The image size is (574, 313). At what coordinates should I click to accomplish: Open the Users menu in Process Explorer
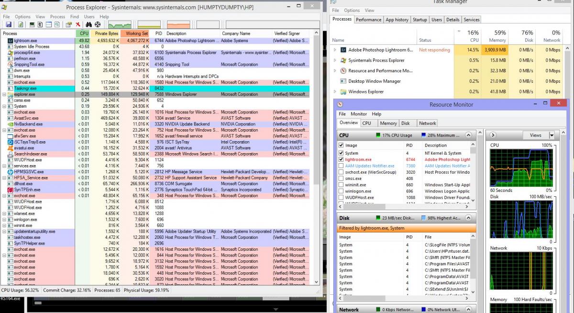(89, 17)
